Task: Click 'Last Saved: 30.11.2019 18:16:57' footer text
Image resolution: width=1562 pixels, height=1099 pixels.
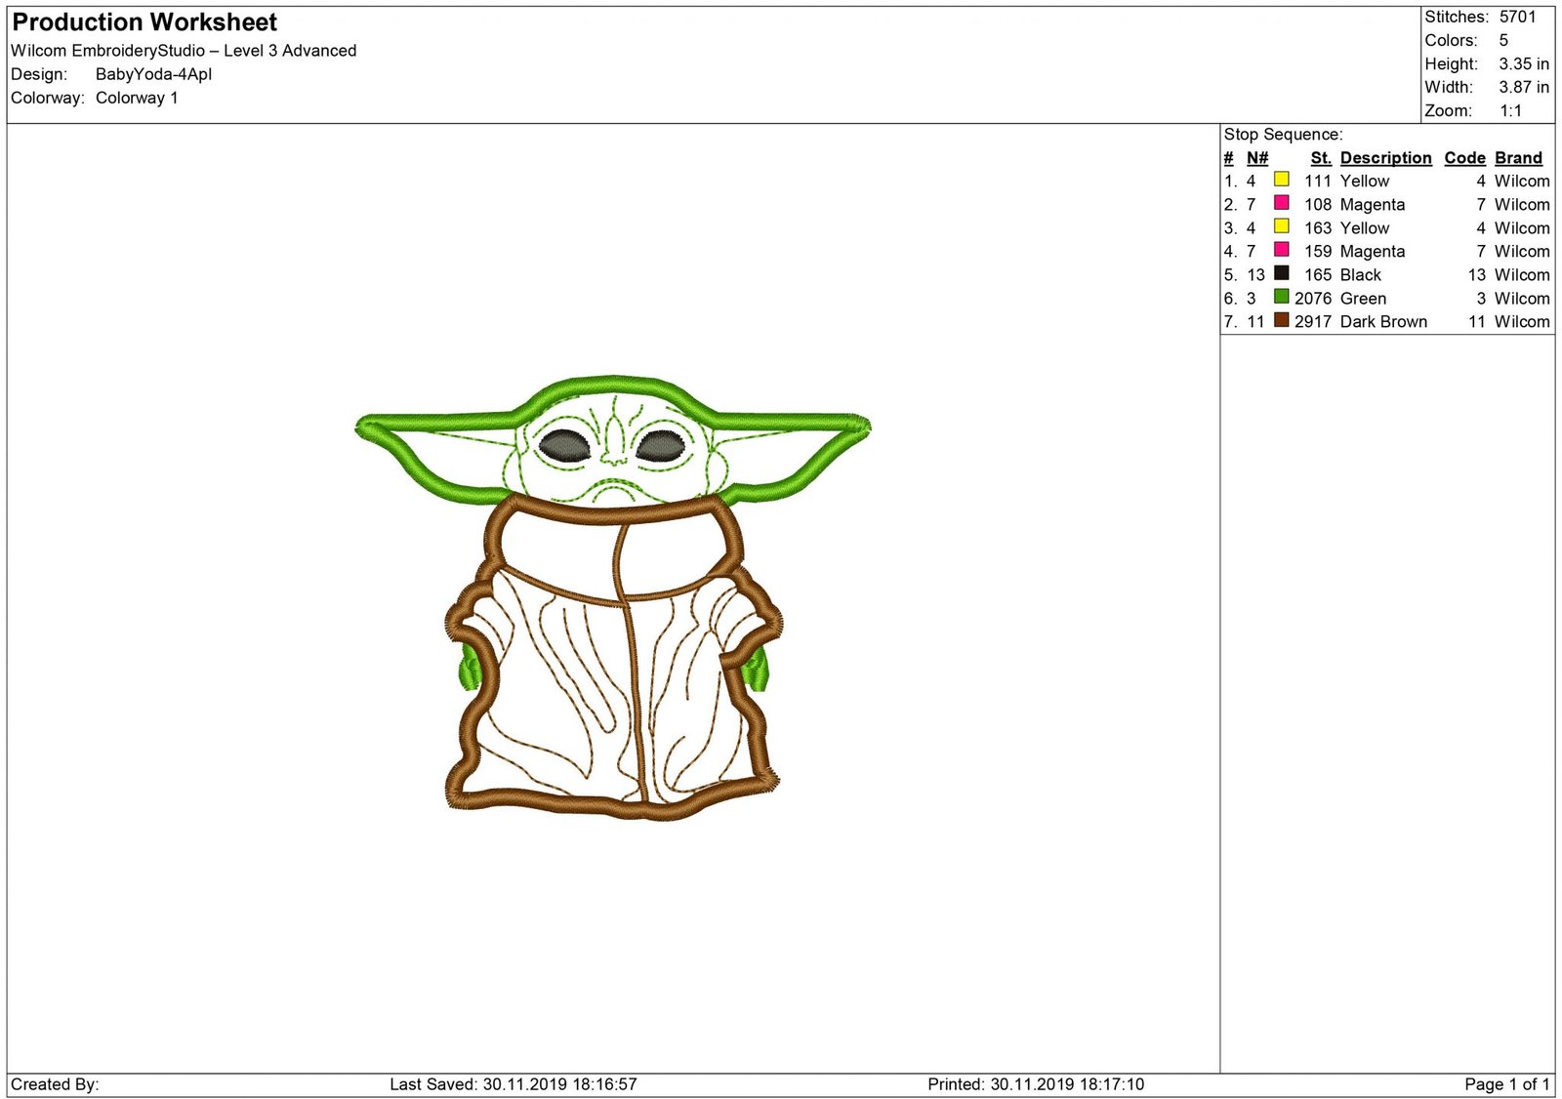Action: coord(514,1084)
